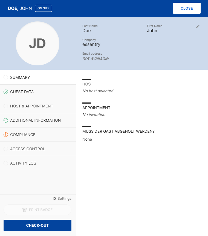Click the APPOINTMENT heading
This screenshot has width=208, height=236.
[96, 108]
